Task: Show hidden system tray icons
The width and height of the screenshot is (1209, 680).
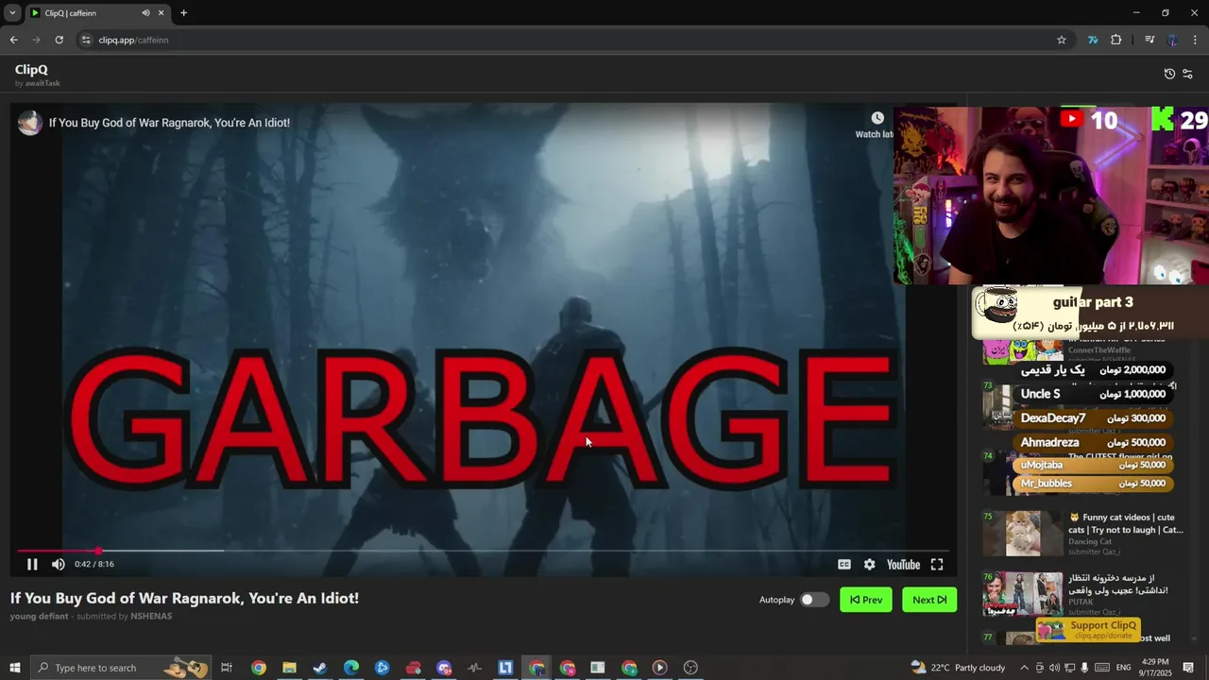Action: [1024, 668]
